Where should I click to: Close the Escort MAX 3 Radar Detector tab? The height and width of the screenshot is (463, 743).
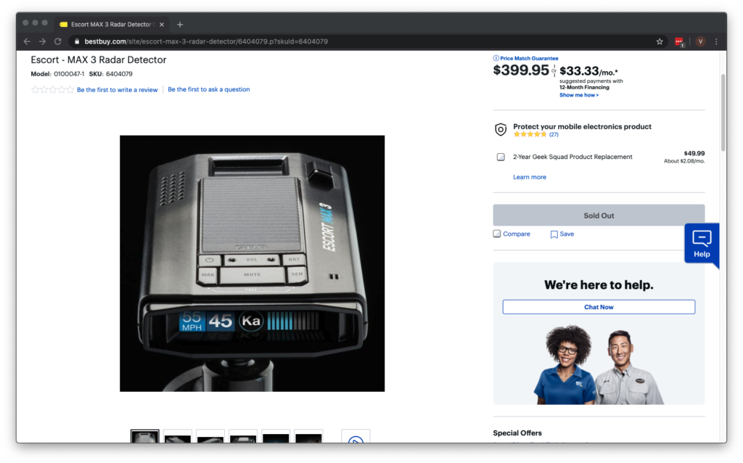point(162,25)
